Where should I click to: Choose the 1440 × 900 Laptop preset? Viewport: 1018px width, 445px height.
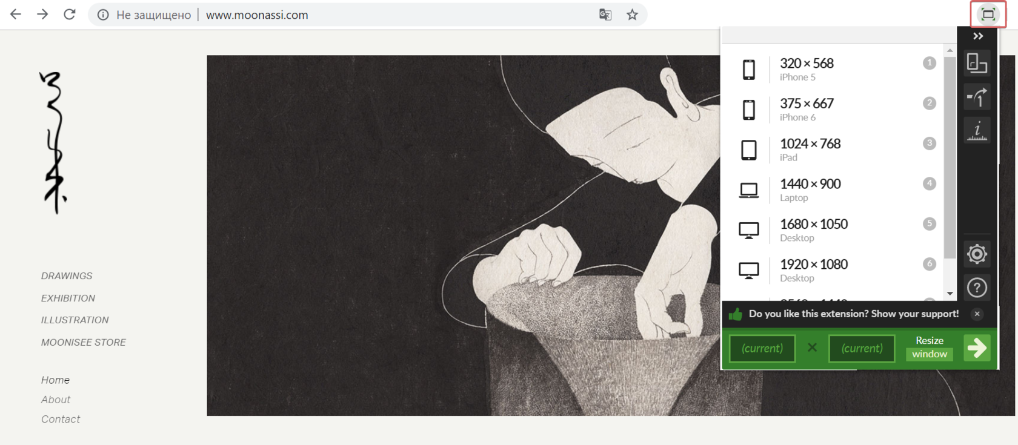point(833,190)
